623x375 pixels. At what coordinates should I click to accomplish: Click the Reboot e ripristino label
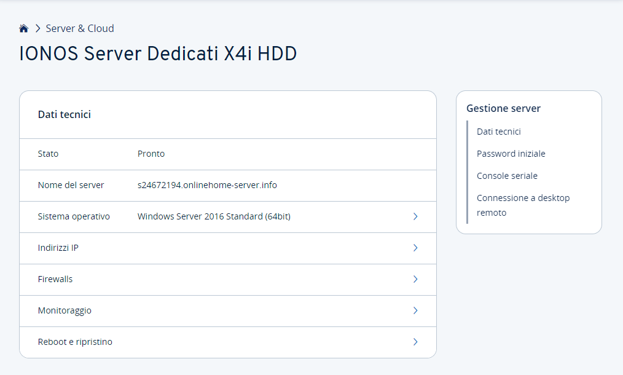coord(75,342)
